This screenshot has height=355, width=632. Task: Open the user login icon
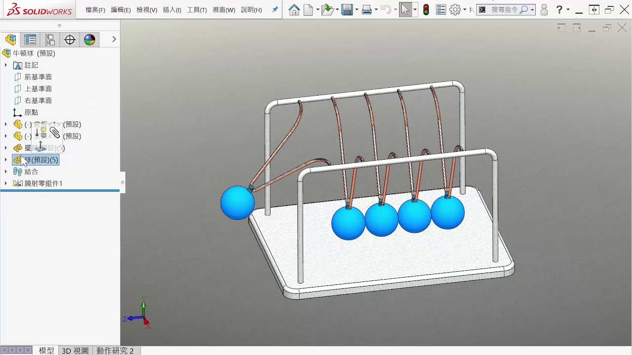coord(544,10)
